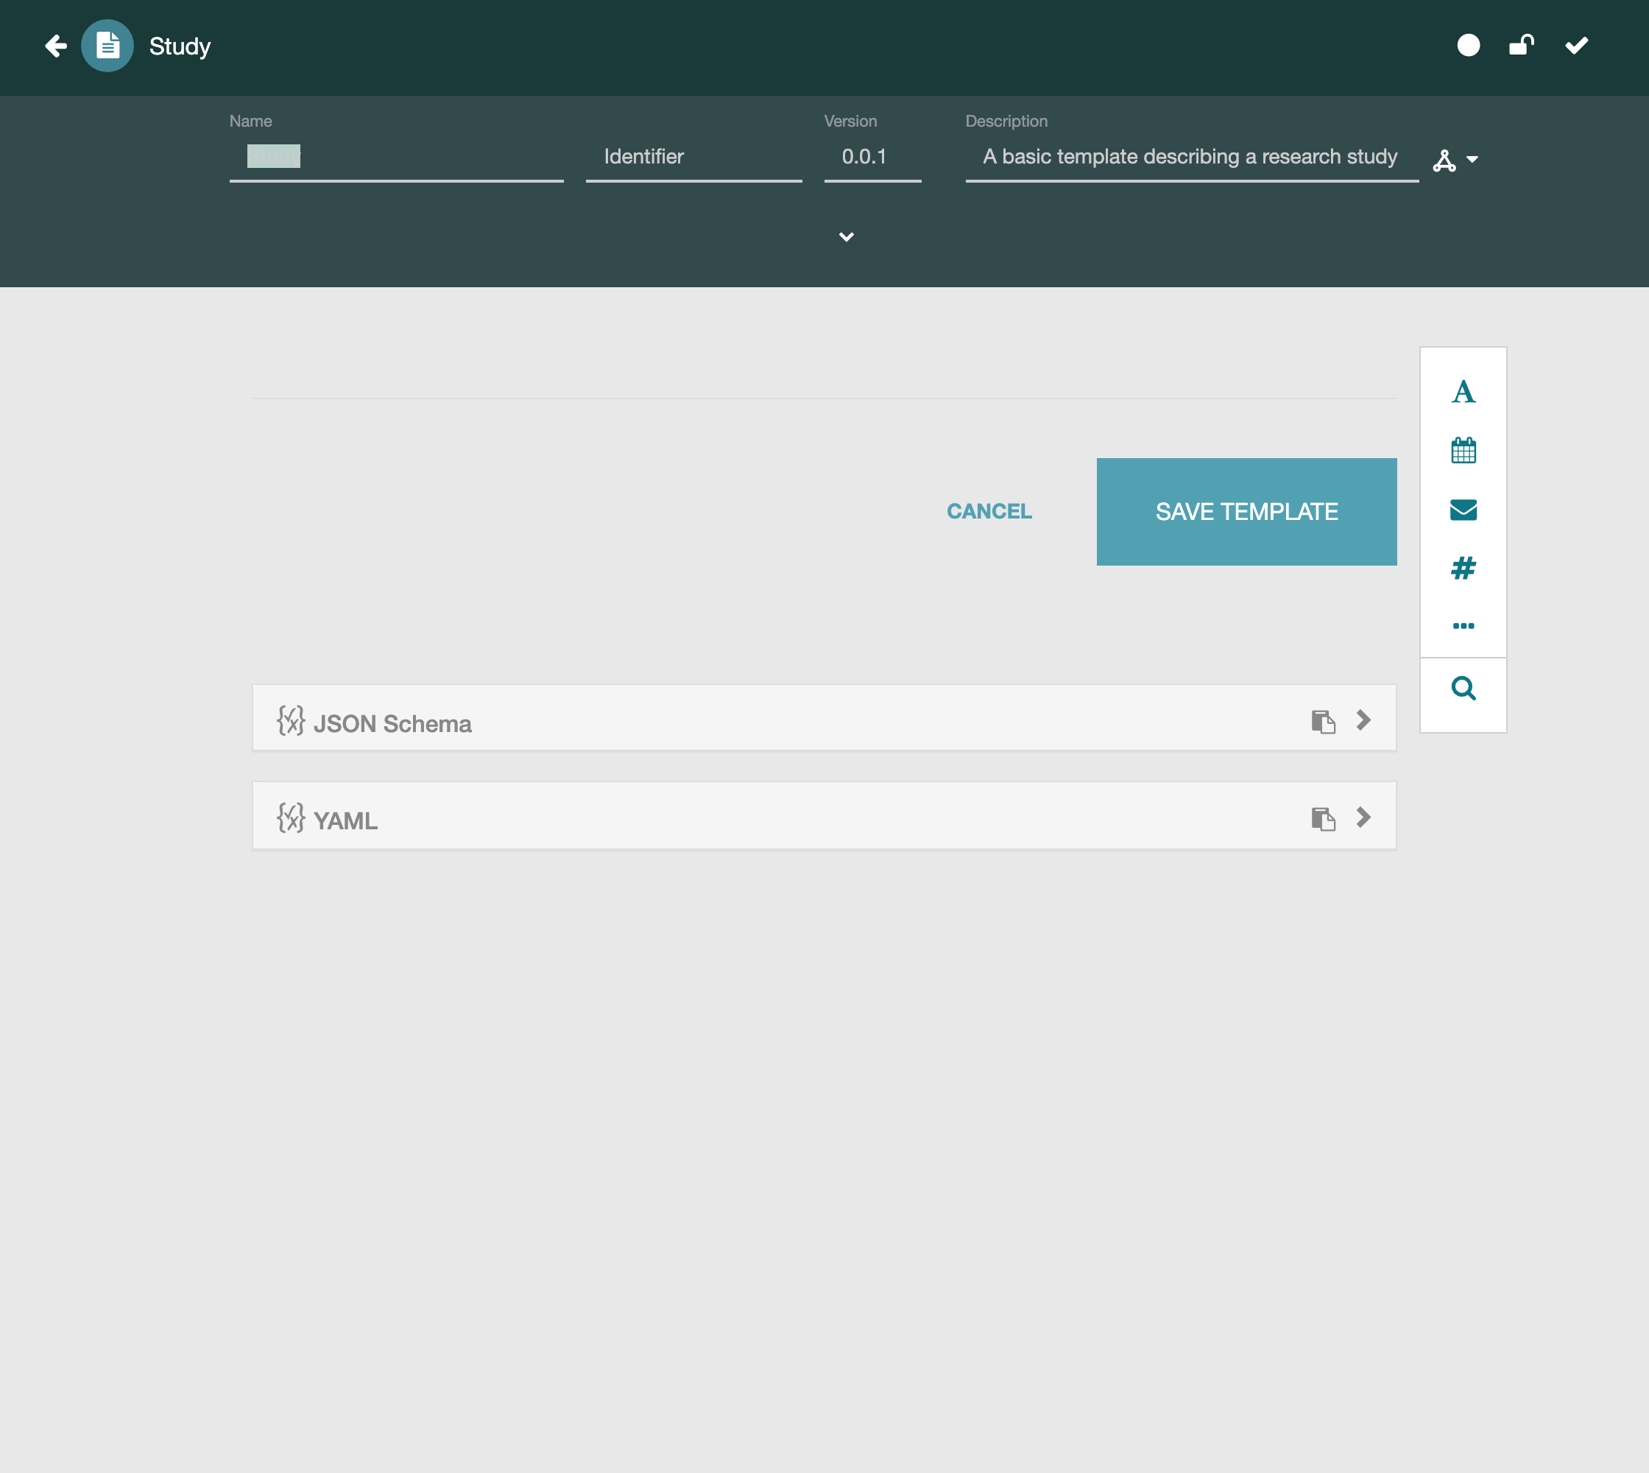Viewport: 1649px width, 1473px height.
Task: Click the Study document icon
Action: [107, 46]
